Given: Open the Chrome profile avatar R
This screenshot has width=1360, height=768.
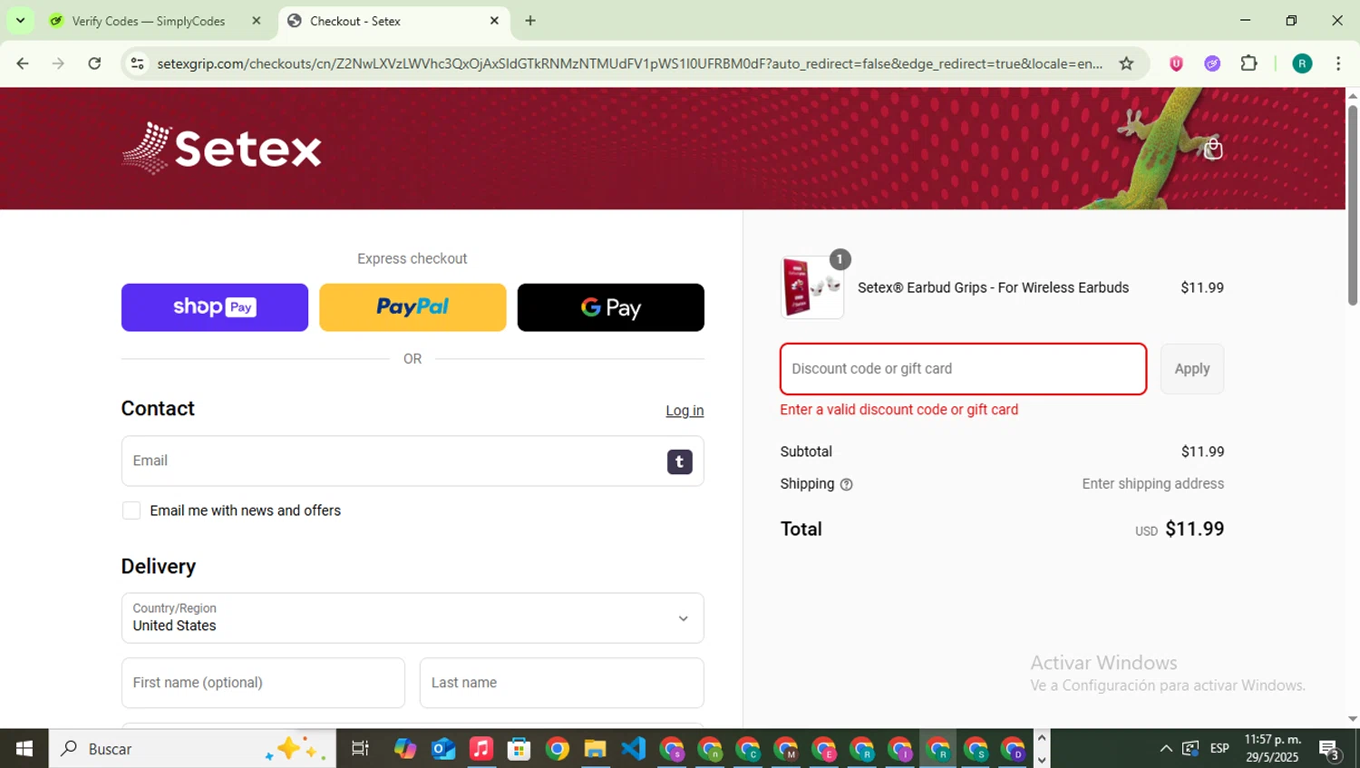Looking at the screenshot, I should tap(1302, 63).
